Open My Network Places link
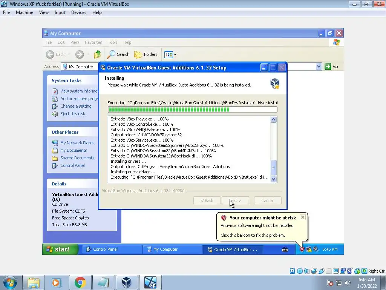Screen dimensions: 386x290 [x=77, y=143]
